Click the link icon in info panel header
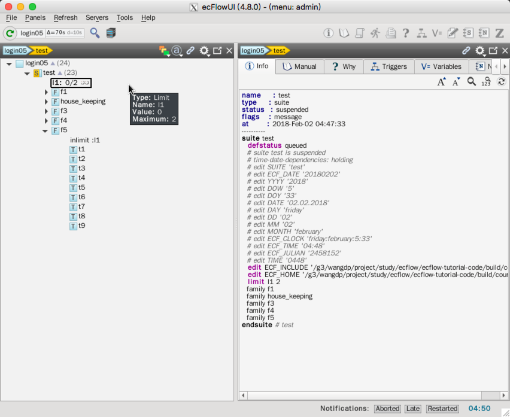Viewport: 510px width, 417px height. [x=466, y=51]
